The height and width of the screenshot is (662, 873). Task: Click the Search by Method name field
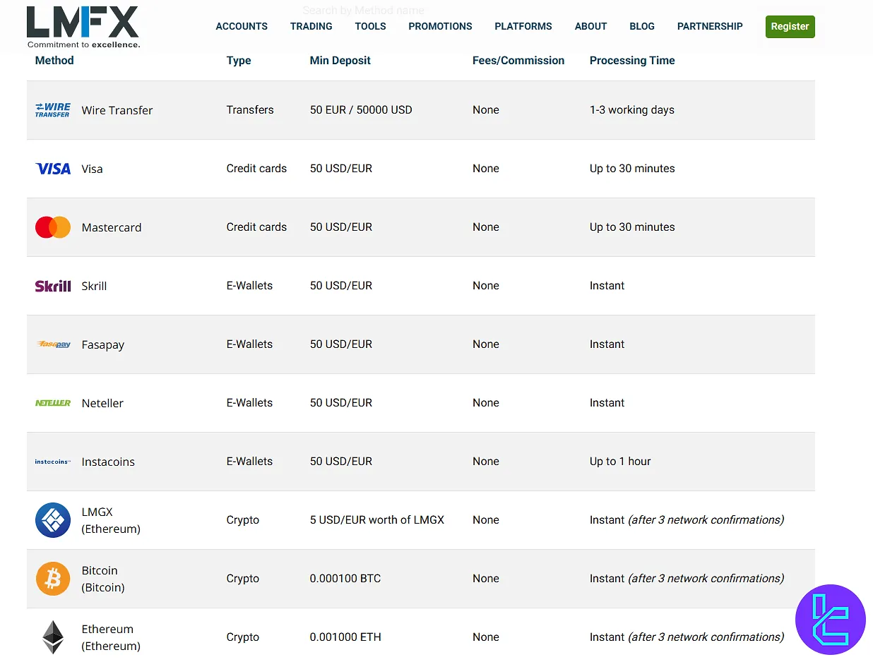[363, 11]
